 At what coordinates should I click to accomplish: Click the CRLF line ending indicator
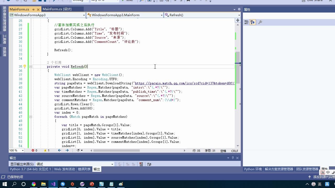point(235,151)
